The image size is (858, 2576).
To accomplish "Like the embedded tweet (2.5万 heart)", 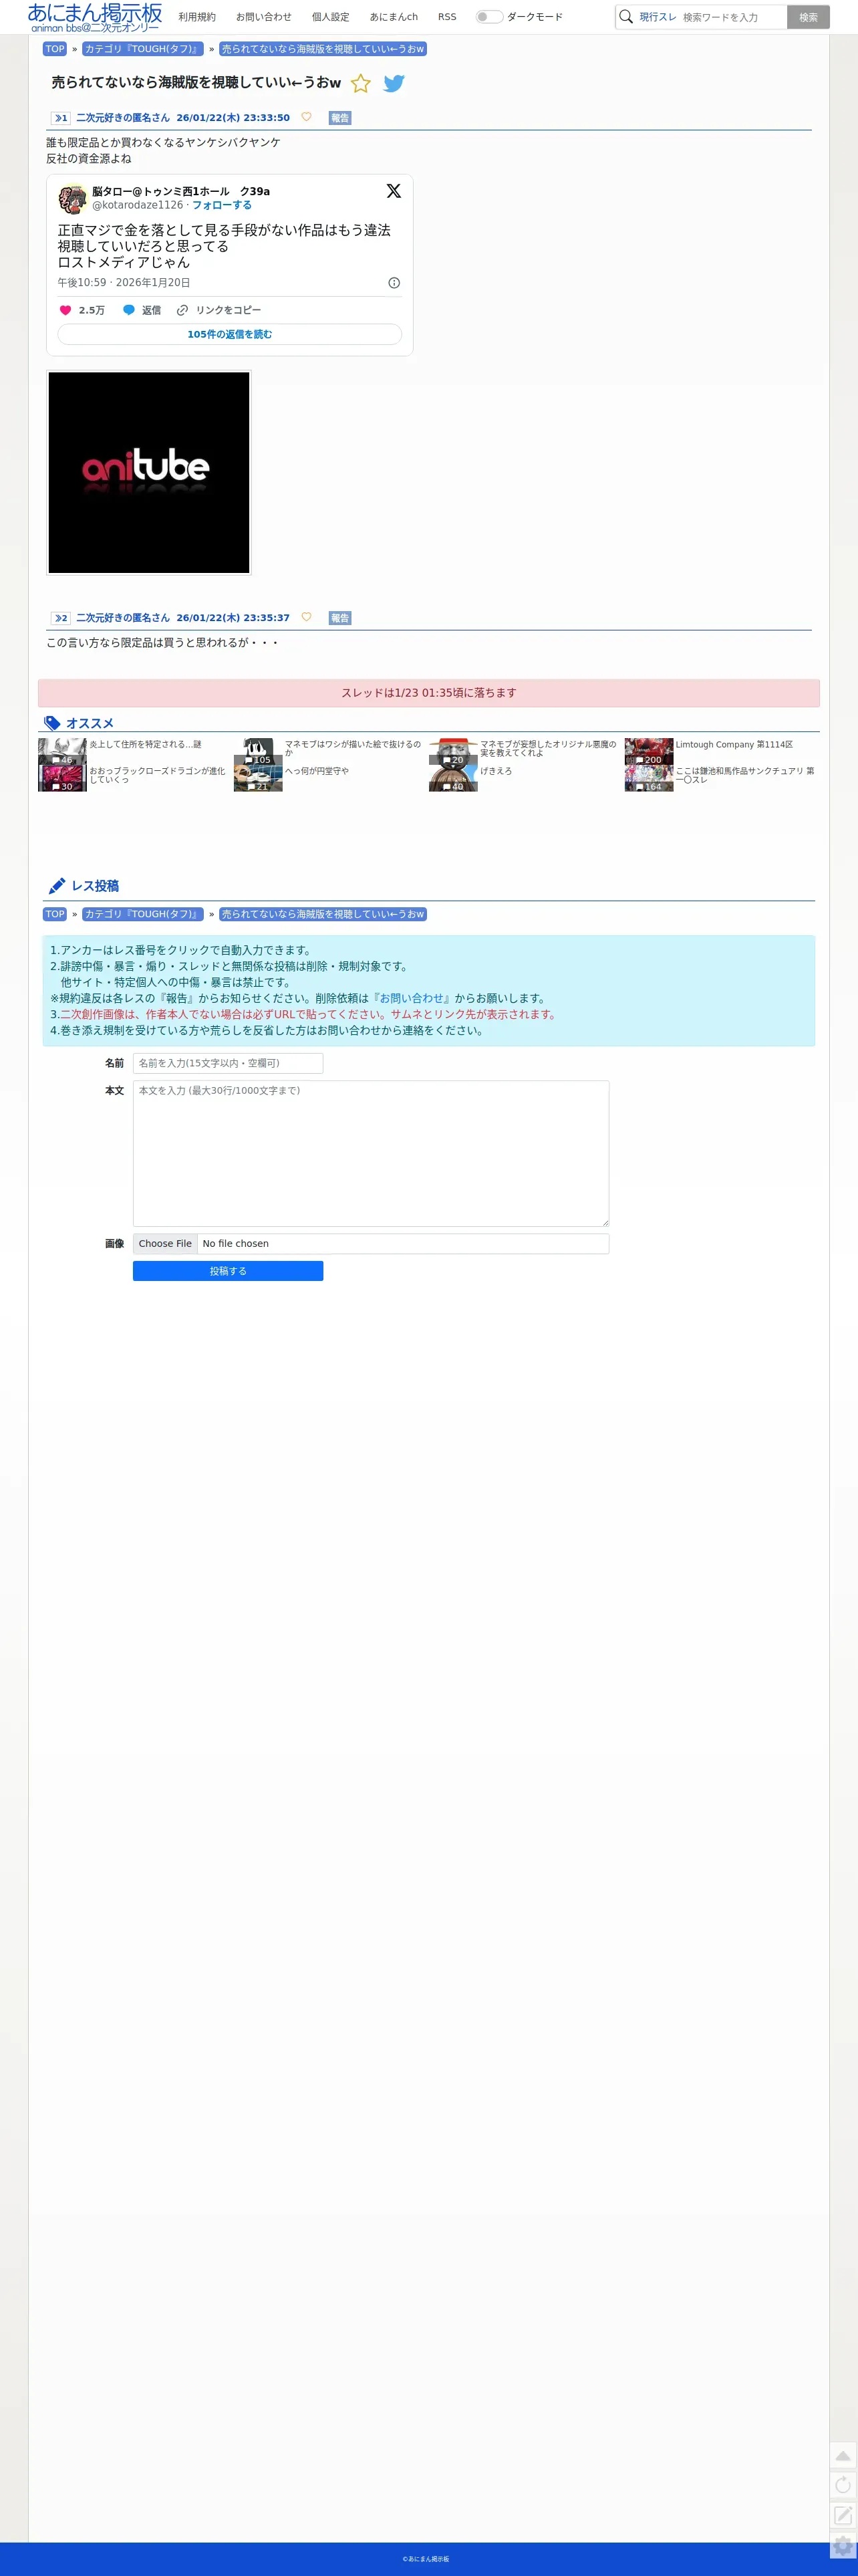I will (x=82, y=310).
